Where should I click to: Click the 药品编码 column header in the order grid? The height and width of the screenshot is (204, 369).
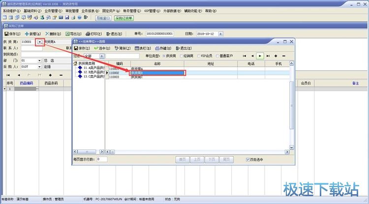[27, 83]
